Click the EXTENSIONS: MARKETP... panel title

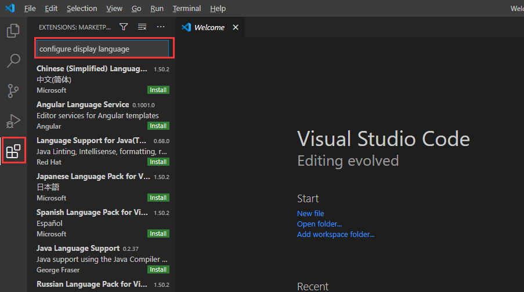pyautogui.click(x=74, y=27)
